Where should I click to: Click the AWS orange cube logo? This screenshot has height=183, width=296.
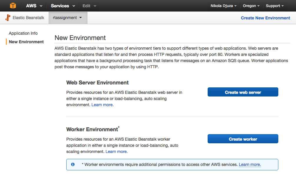(13, 6)
